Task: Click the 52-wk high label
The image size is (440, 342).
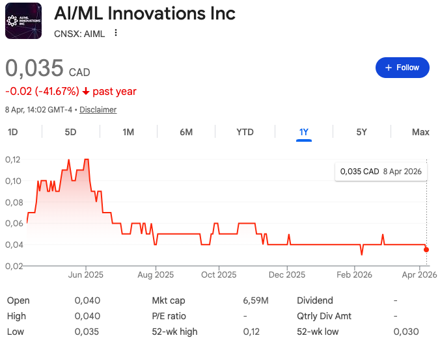Action: [x=174, y=332]
